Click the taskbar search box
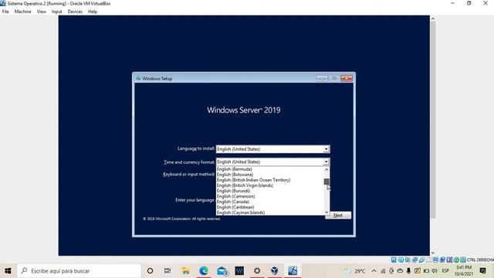This screenshot has width=494, height=278. point(79,271)
